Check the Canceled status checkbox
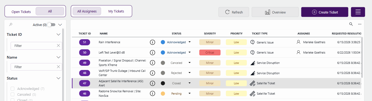 point(12,94)
